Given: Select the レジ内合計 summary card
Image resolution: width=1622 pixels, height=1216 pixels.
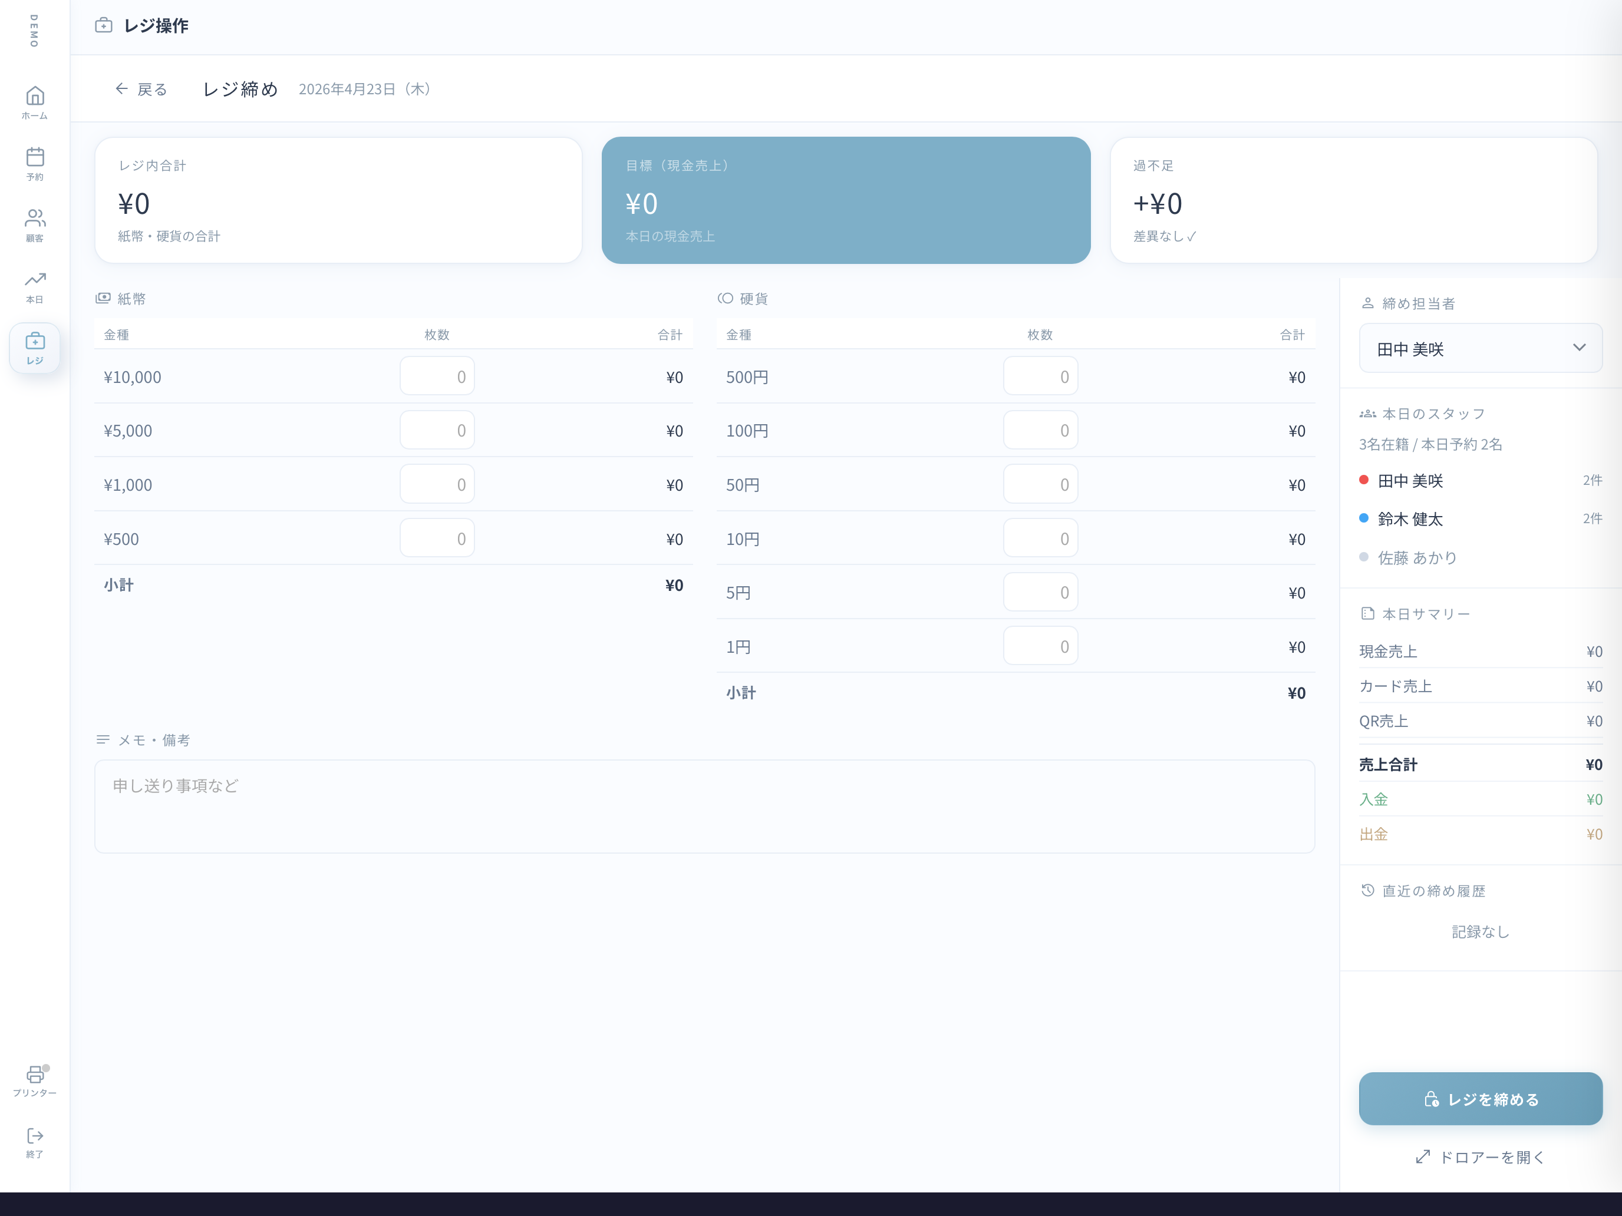Looking at the screenshot, I should [338, 200].
